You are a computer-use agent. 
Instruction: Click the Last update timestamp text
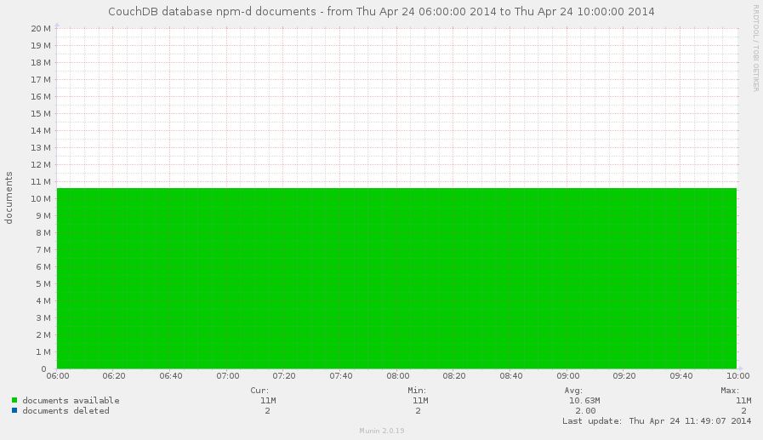[657, 421]
